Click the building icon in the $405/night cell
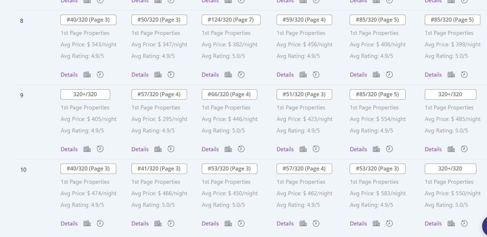Image resolution: width=487 pixels, height=237 pixels. click(x=87, y=149)
